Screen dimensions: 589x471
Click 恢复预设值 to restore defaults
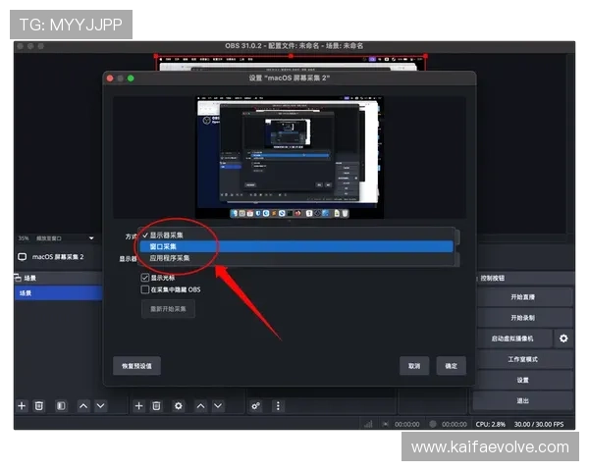point(136,365)
